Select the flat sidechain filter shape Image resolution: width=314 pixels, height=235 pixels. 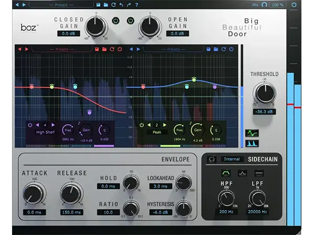click(x=259, y=173)
